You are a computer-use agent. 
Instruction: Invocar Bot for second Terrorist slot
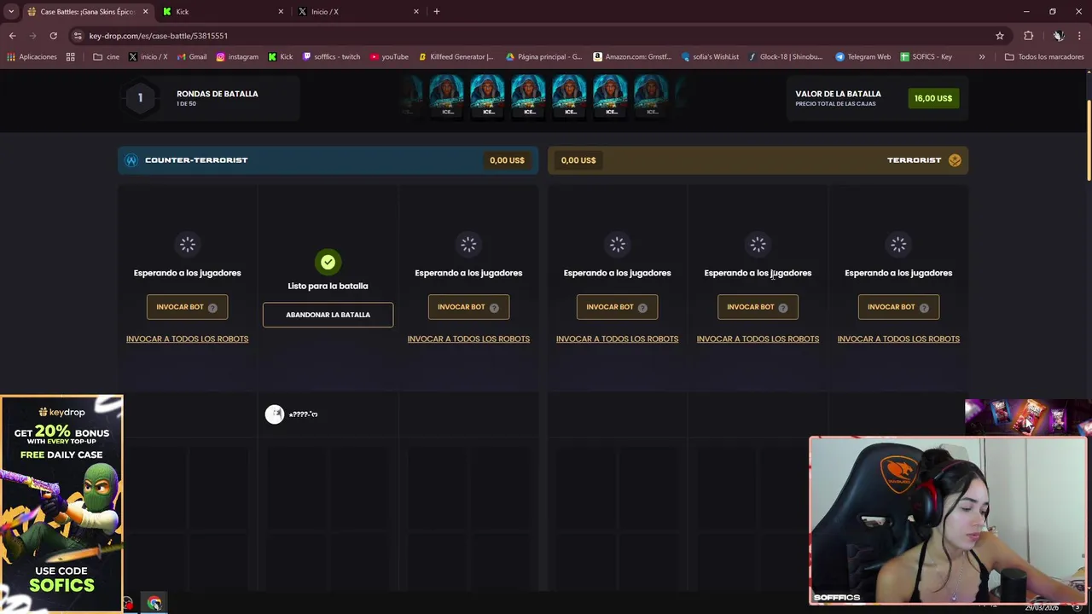758,307
